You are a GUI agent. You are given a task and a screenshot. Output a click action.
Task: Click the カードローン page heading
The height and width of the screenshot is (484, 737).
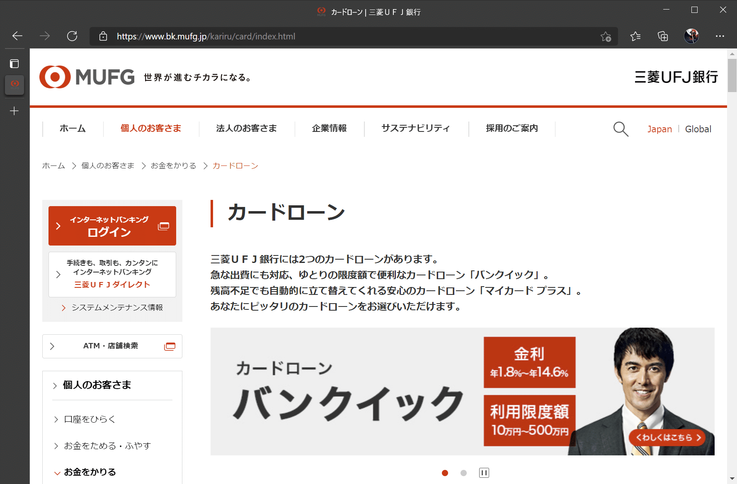[x=286, y=212]
